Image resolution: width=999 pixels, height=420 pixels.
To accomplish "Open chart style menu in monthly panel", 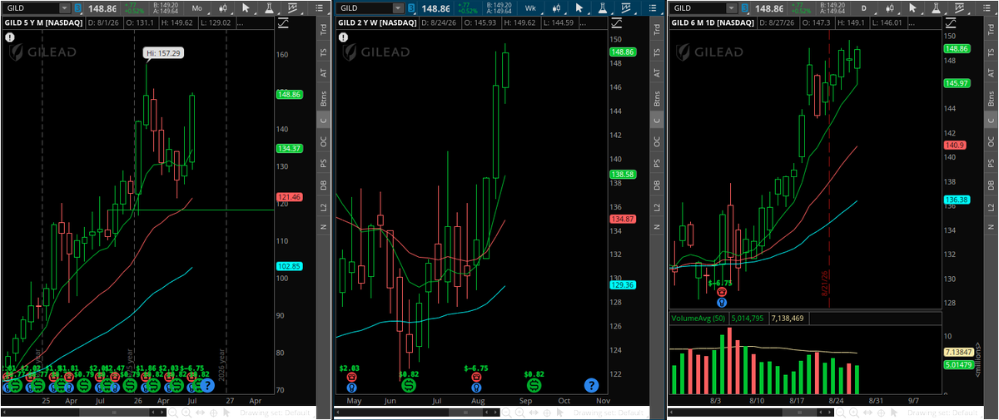I will [223, 8].
